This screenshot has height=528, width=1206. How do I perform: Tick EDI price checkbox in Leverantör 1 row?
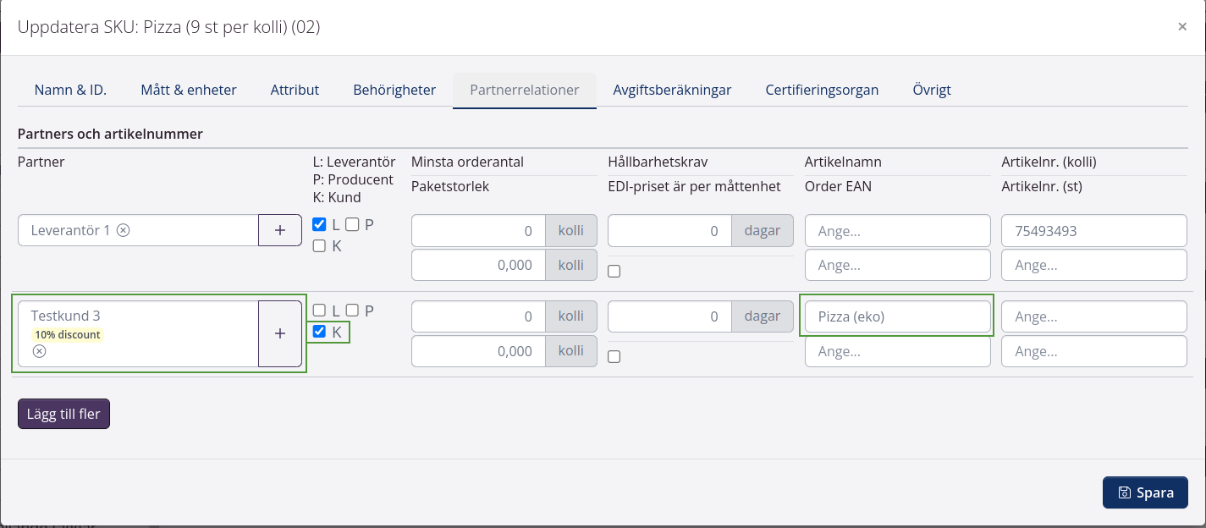point(614,271)
